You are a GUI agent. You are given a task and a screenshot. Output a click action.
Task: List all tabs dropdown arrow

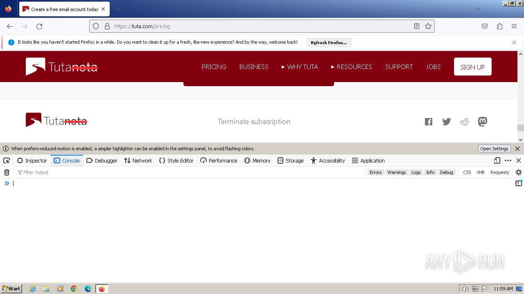point(477,9)
